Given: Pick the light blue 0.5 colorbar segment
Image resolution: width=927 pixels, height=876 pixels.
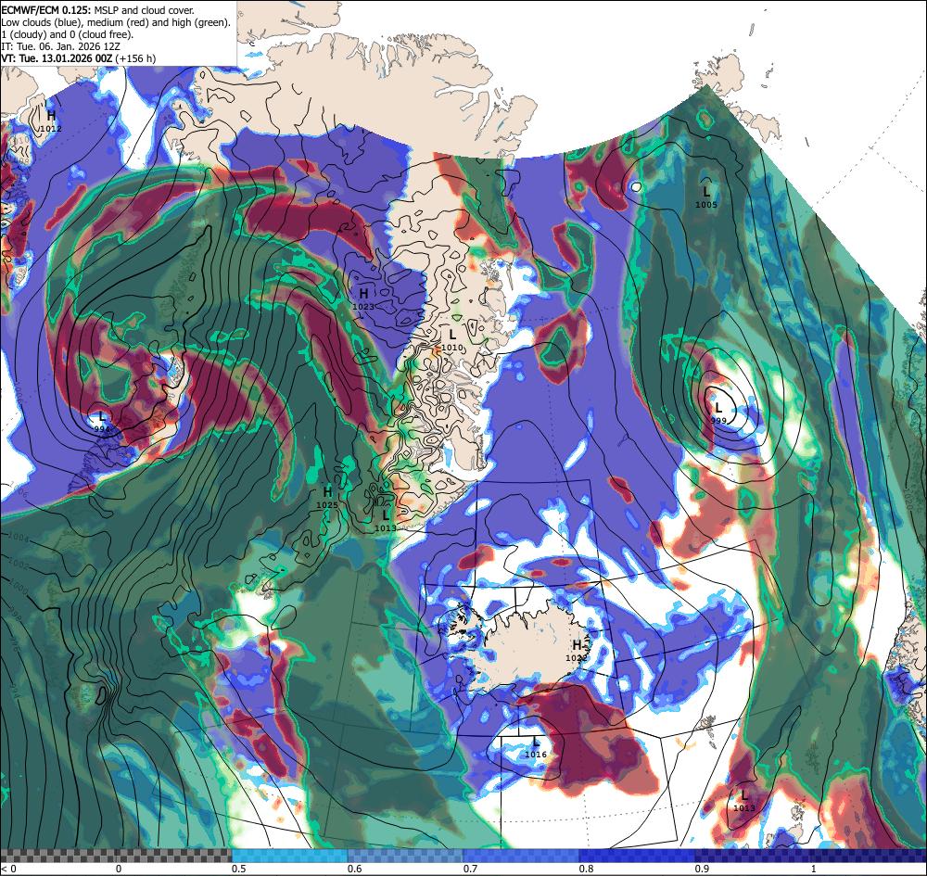Looking at the screenshot, I should pos(289,856).
